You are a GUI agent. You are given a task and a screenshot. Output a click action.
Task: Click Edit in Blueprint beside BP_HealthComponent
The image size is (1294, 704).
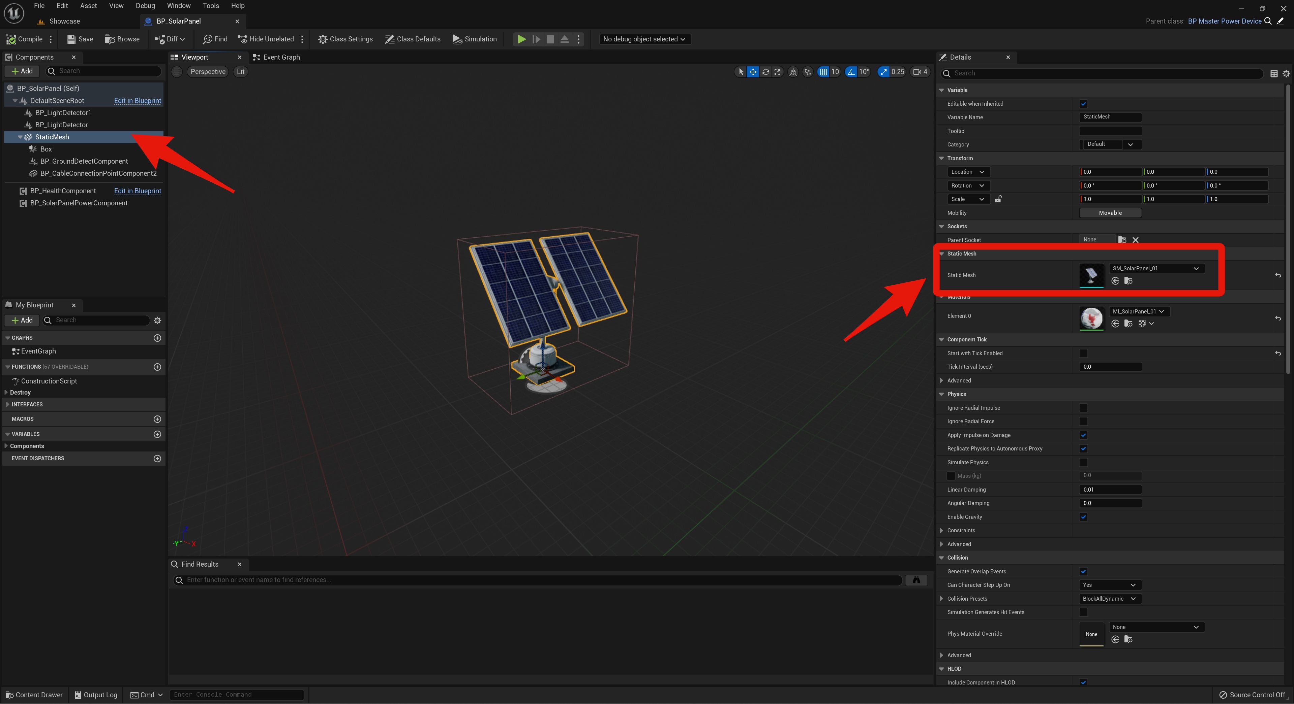[138, 191]
